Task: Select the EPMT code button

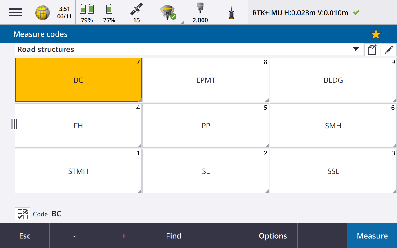Action: click(206, 80)
